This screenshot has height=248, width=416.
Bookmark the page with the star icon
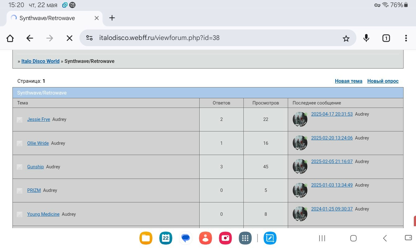346,38
